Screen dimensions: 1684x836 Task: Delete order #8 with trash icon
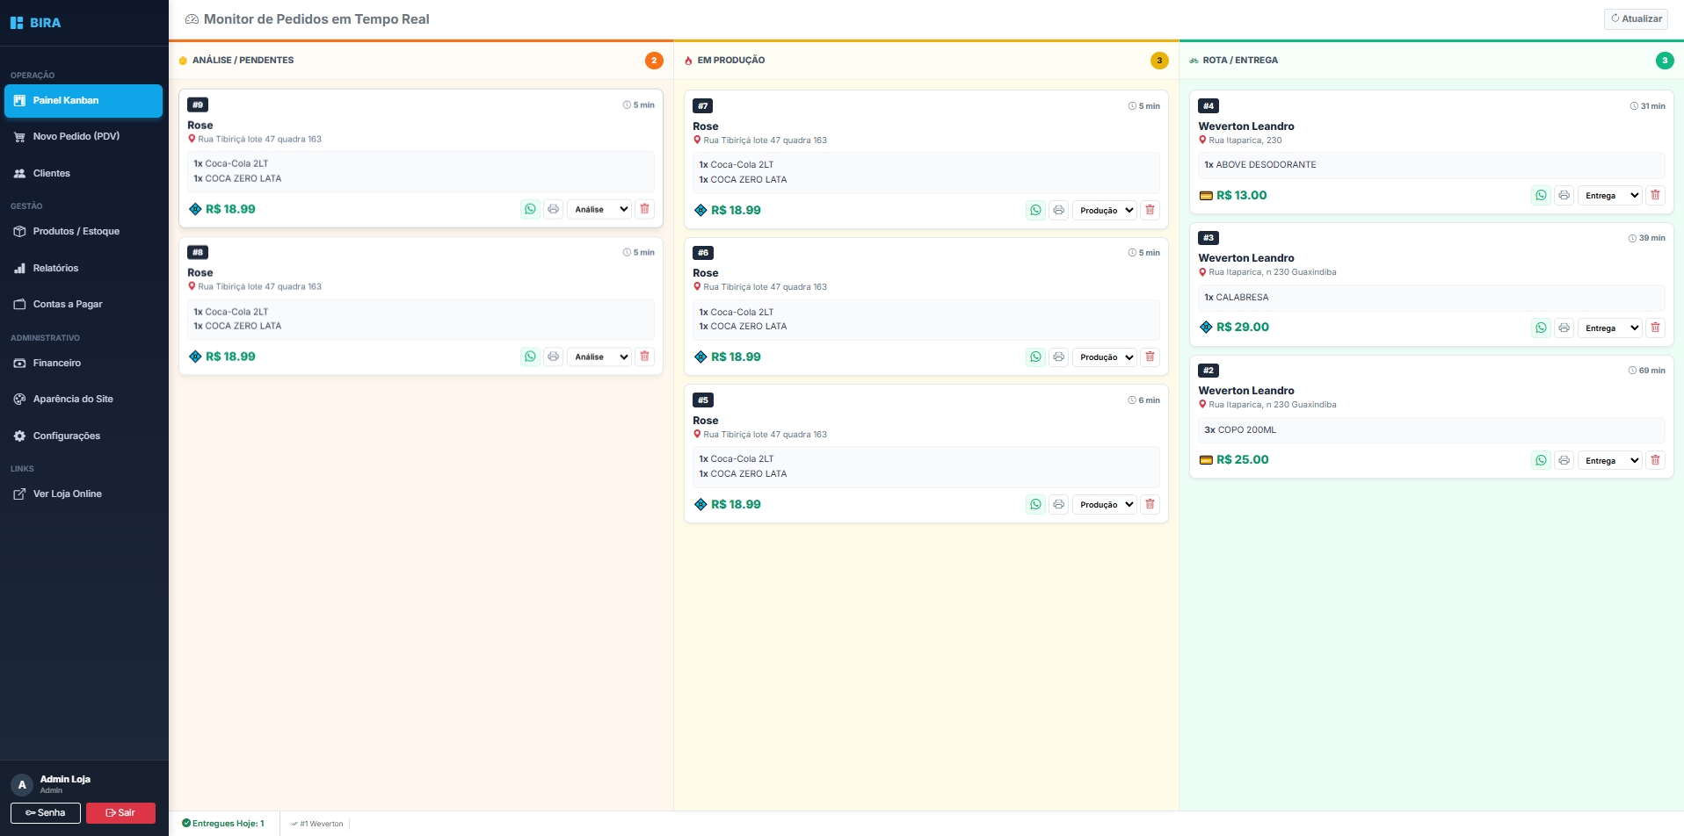(644, 357)
